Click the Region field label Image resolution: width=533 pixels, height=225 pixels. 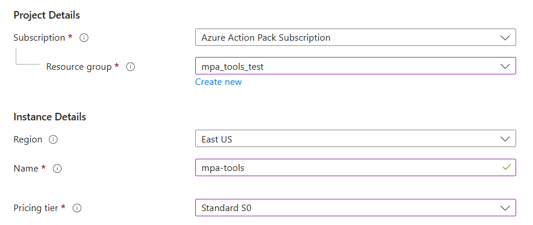28,140
